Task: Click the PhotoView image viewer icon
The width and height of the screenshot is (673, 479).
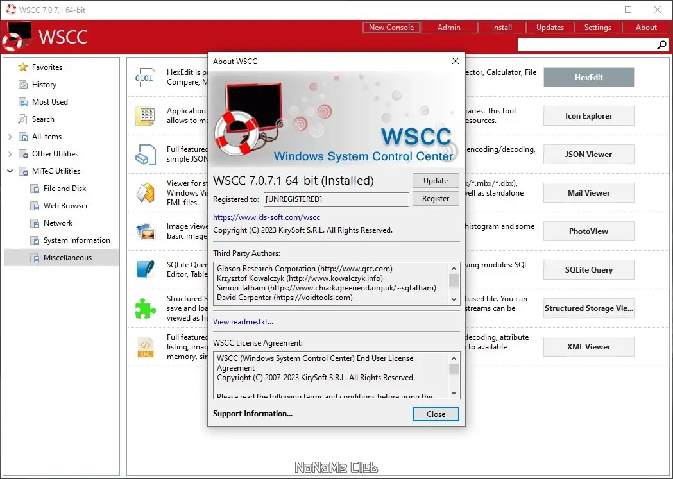Action: tap(145, 231)
